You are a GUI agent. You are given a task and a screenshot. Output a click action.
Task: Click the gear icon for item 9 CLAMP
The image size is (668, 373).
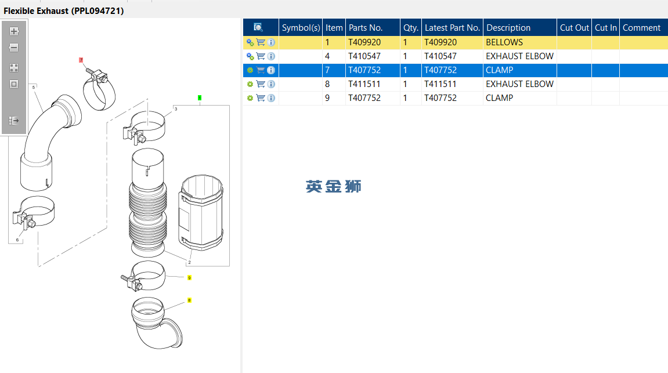click(x=250, y=98)
